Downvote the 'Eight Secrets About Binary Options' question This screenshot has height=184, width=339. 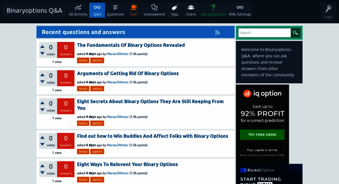(x=42, y=110)
